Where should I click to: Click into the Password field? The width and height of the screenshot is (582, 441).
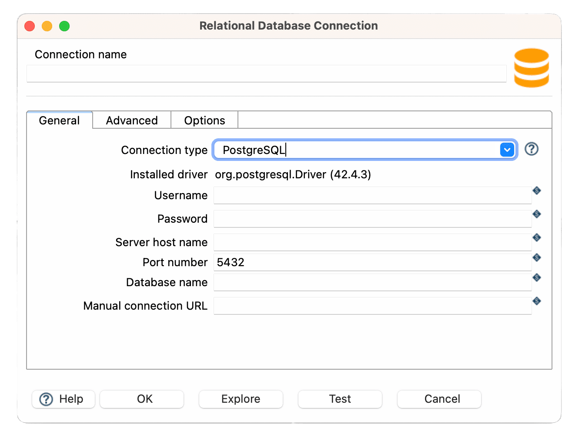click(373, 219)
